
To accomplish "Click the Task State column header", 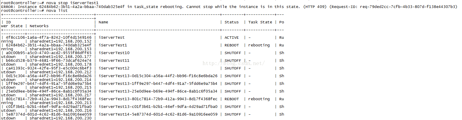I will click(260, 22).
